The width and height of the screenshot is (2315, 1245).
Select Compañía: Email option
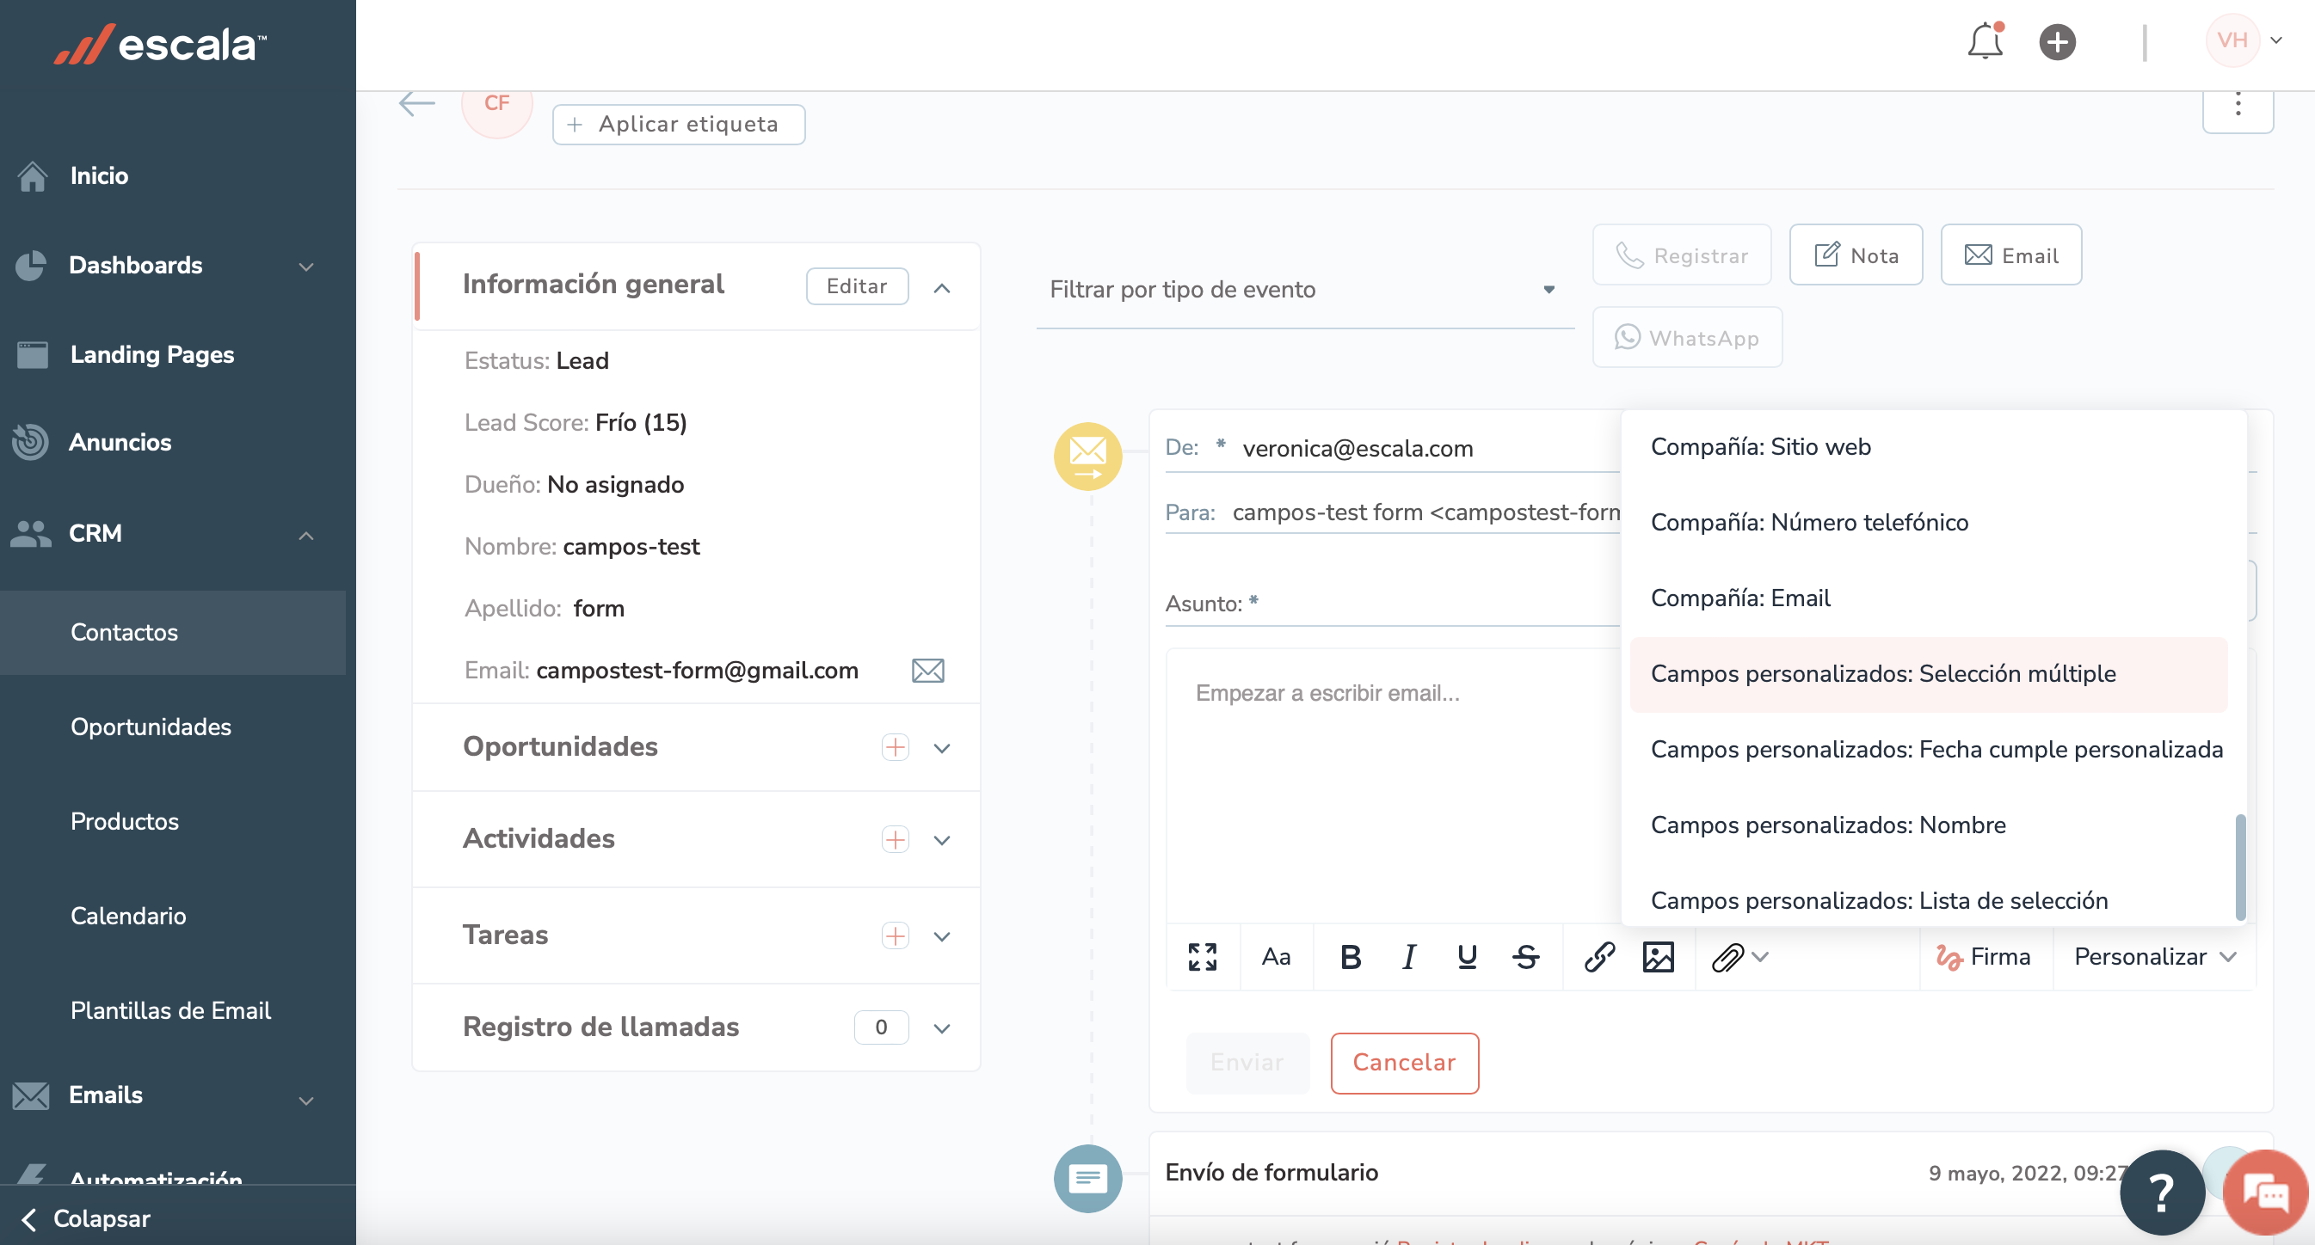(1929, 598)
